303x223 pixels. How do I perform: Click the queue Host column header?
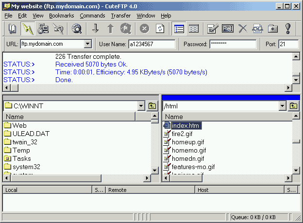pyautogui.click(x=239, y=190)
